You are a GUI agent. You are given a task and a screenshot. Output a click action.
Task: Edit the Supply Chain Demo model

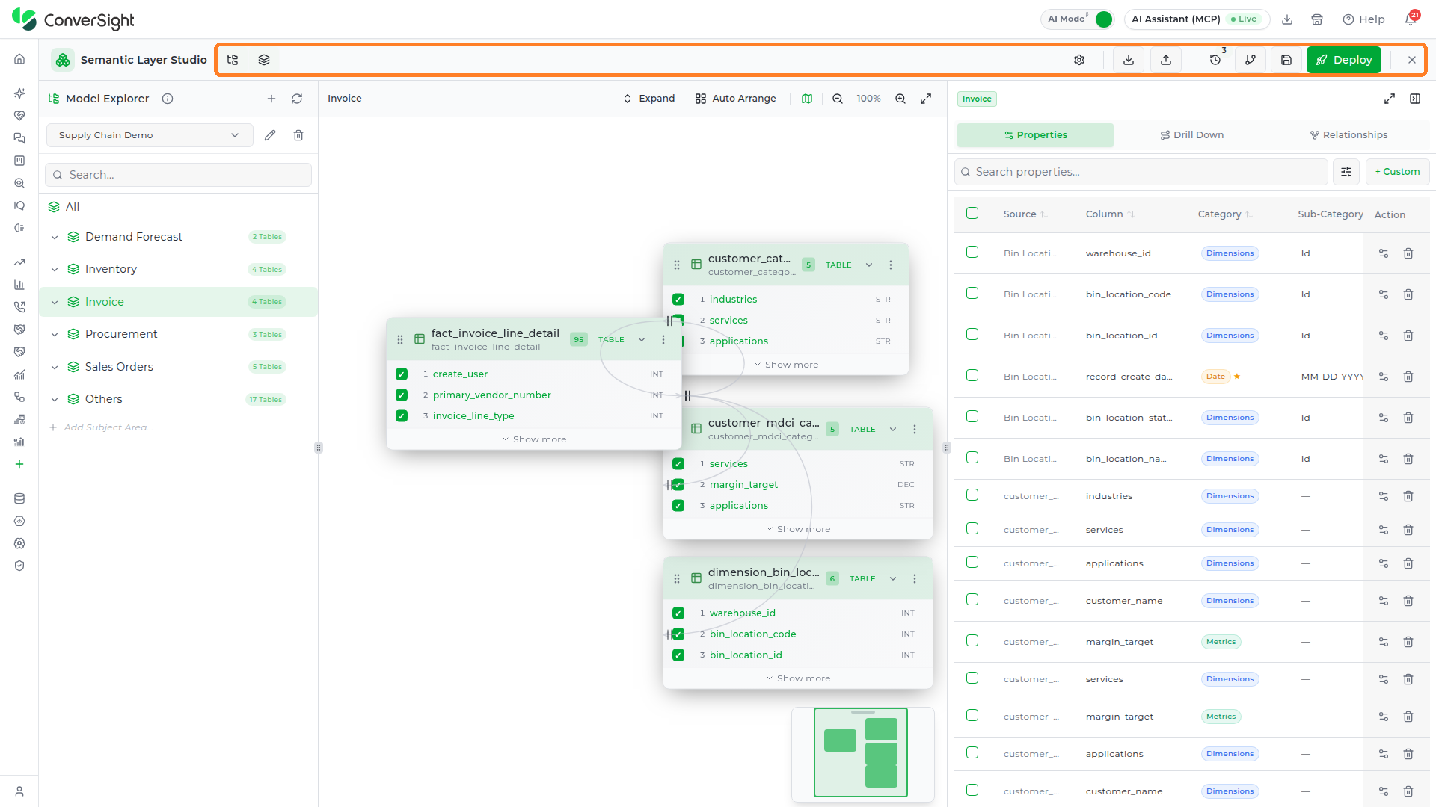[x=270, y=135]
